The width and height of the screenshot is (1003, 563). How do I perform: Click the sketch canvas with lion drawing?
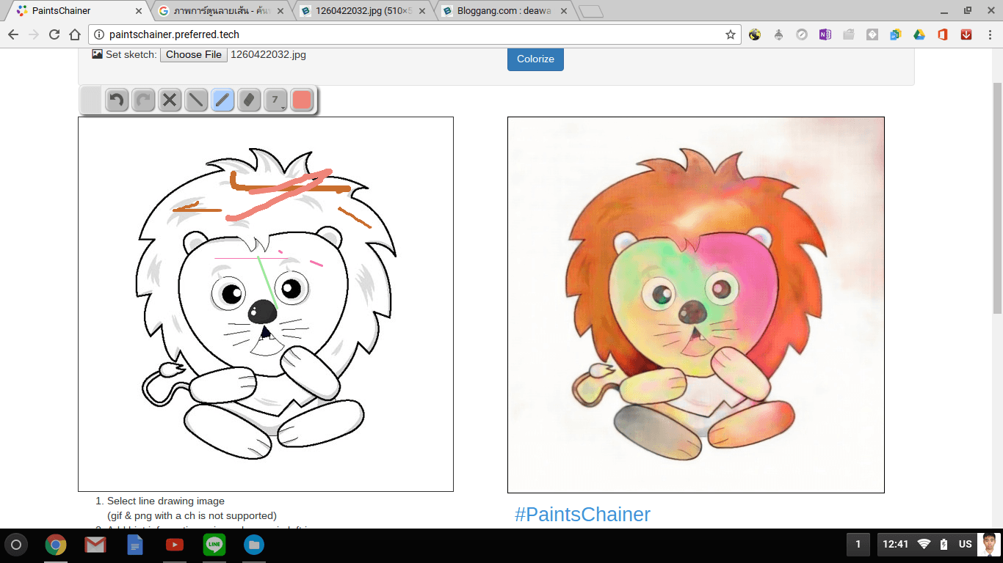pos(266,304)
